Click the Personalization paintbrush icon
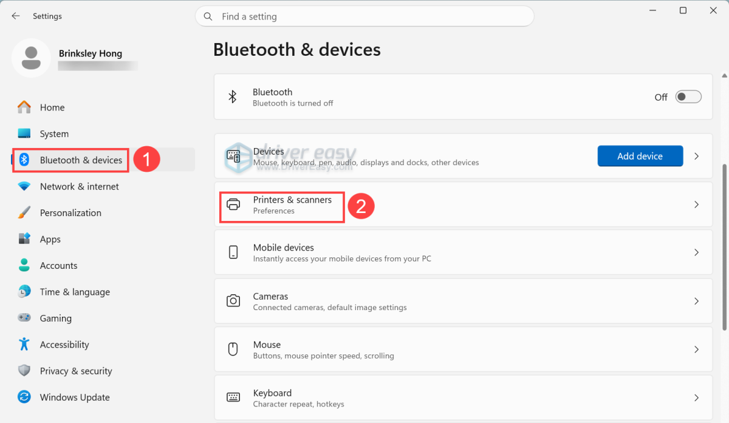The image size is (729, 423). [x=24, y=213]
